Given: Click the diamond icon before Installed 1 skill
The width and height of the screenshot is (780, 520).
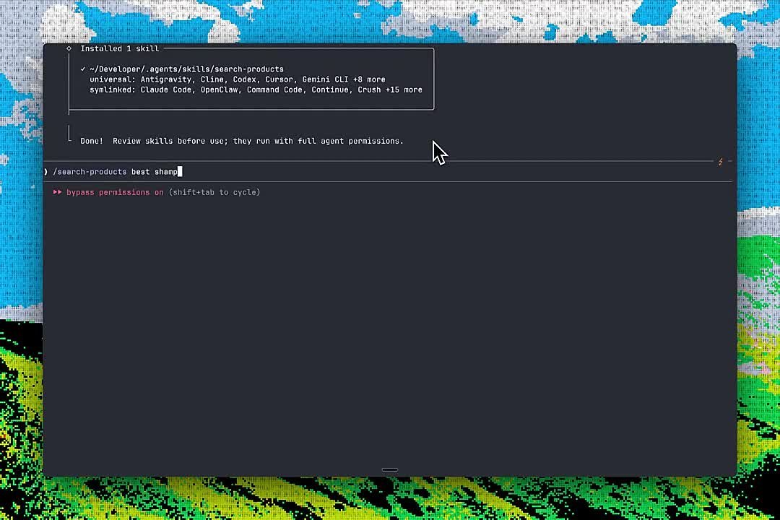Looking at the screenshot, I should (x=69, y=48).
